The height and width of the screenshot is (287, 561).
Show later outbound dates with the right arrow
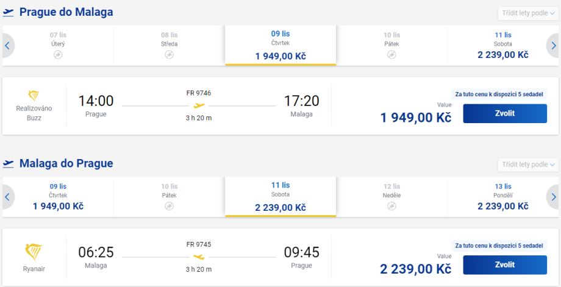point(554,46)
